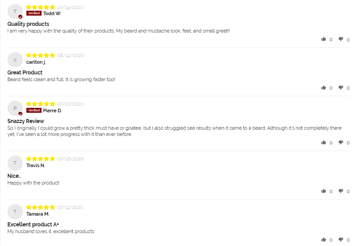This screenshot has width=357, height=246.
Task: Click the 'Quality products' review title
Action: [x=28, y=24]
